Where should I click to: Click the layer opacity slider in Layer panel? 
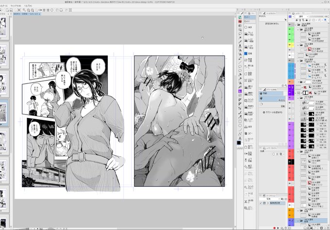coord(316,16)
